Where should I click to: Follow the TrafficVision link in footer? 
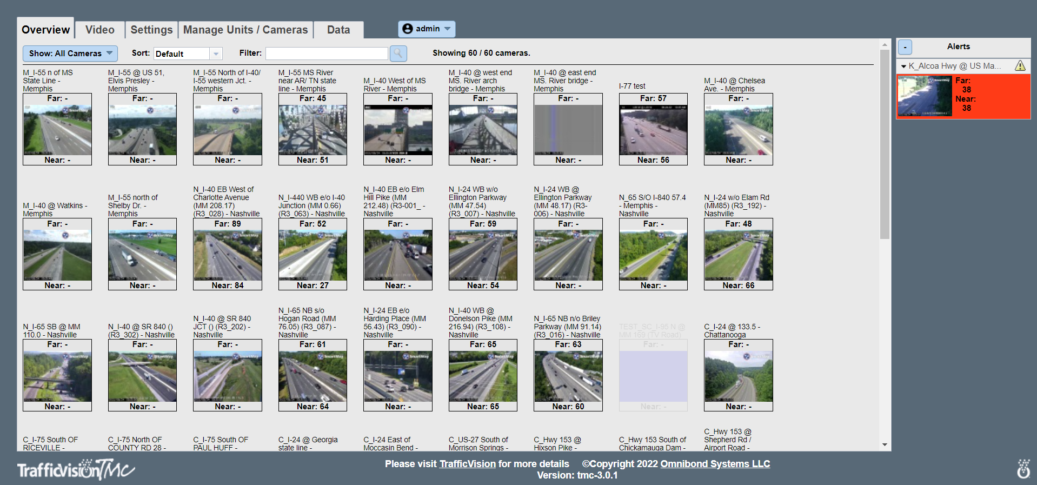click(468, 464)
